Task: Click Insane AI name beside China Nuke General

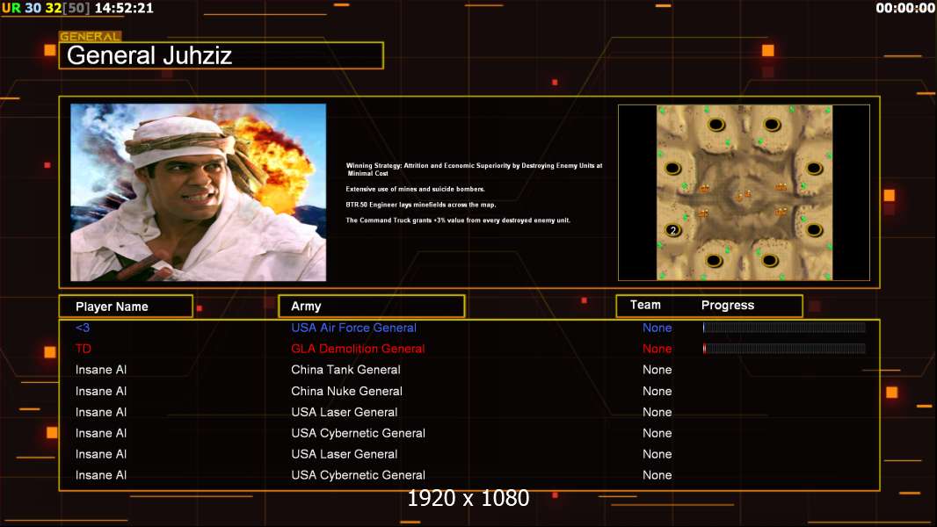Action: pos(101,391)
